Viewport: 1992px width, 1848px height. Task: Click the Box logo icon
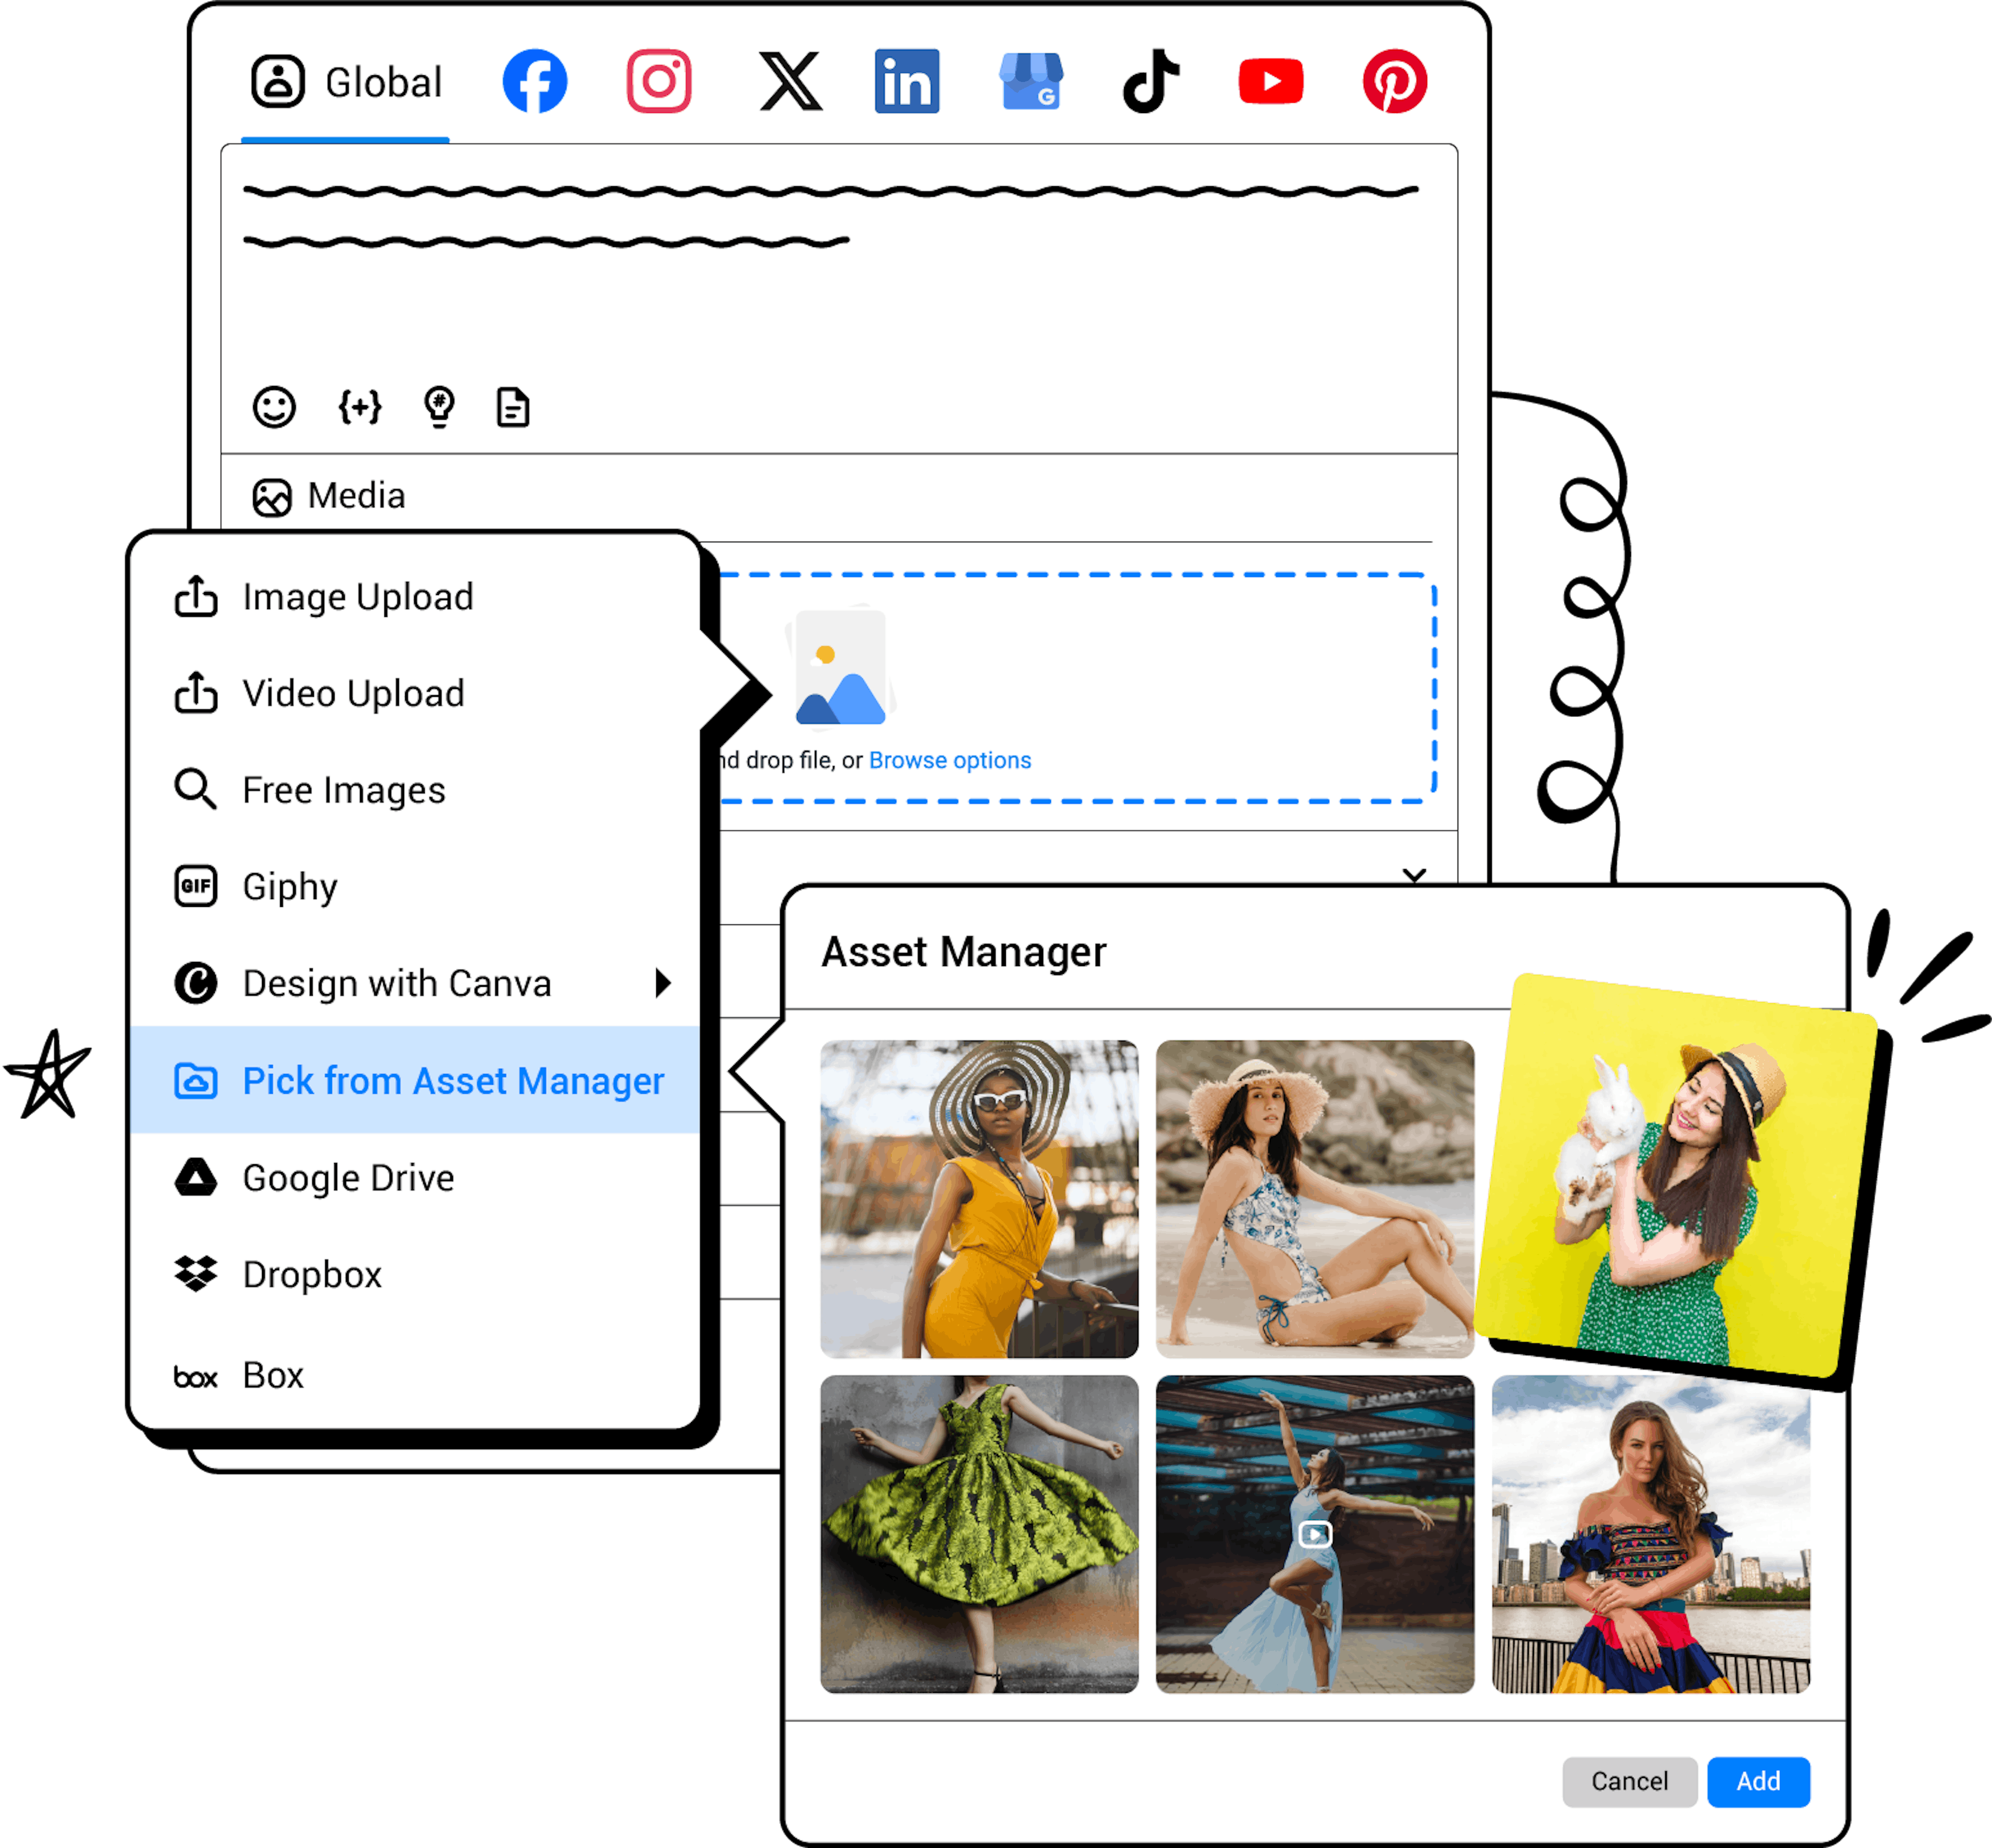(x=196, y=1378)
